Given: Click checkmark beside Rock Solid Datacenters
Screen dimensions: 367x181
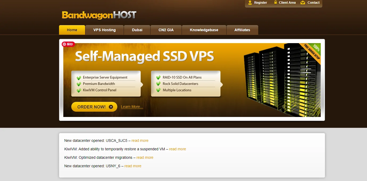Looking at the screenshot, I should (x=159, y=84).
